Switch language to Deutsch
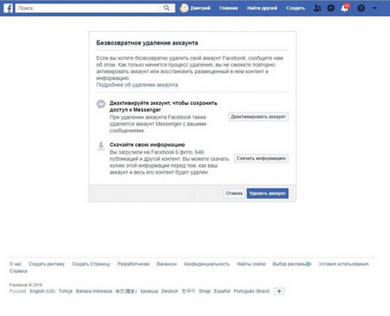Screen dimensions: 390x316 click(x=170, y=291)
